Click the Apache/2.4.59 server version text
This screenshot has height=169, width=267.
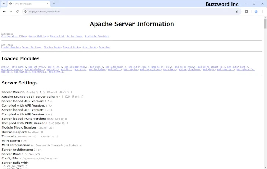tap(49, 92)
